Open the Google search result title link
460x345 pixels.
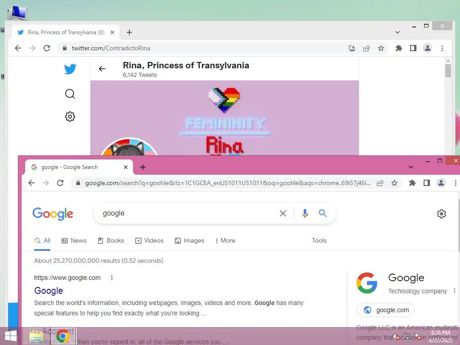[49, 291]
